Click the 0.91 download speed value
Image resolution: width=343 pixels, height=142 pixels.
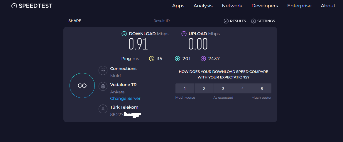(138, 44)
